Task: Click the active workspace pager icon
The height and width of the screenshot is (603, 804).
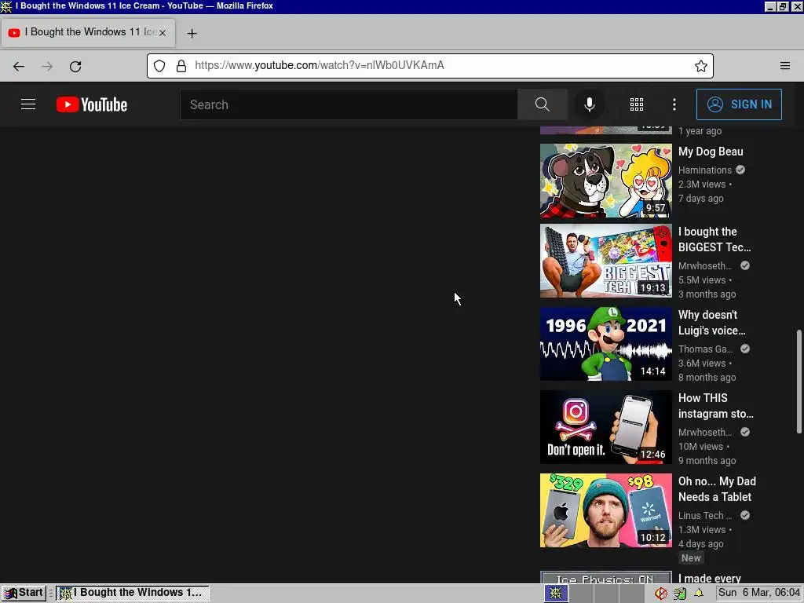Action: [x=556, y=594]
